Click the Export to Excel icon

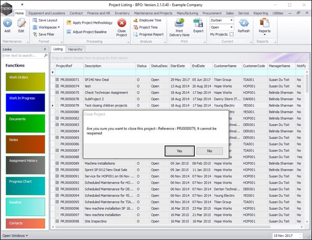pyautogui.click(x=198, y=24)
